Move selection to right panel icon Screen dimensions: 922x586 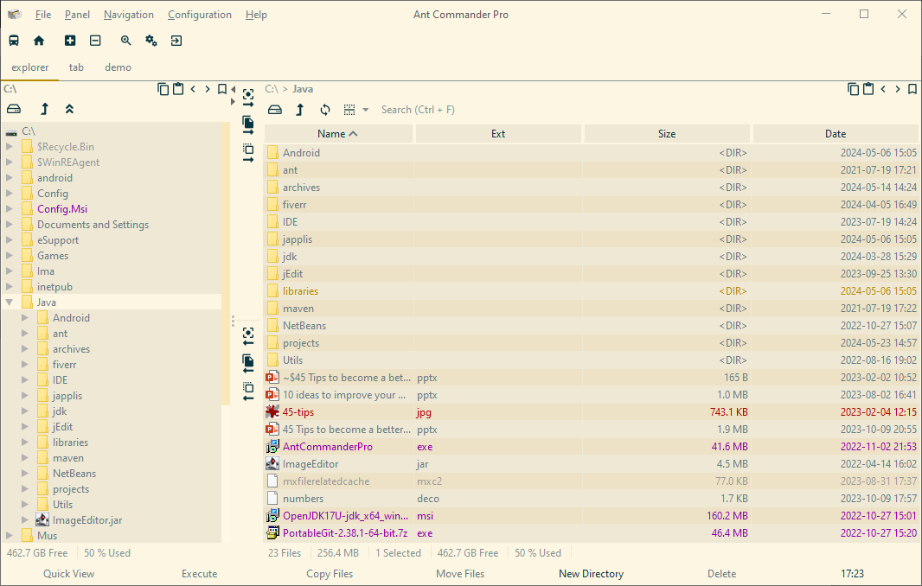pyautogui.click(x=248, y=153)
